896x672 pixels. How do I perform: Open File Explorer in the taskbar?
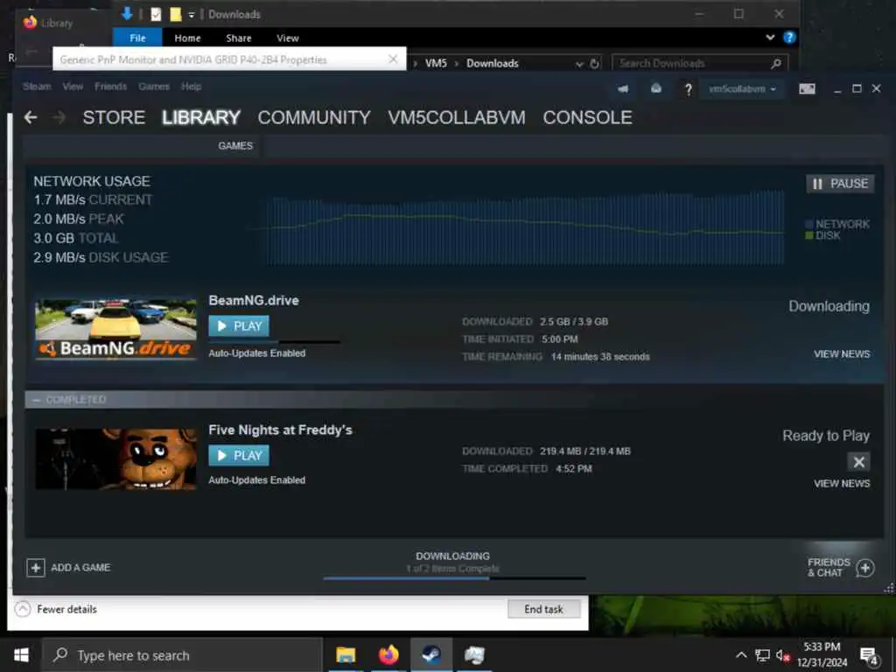tap(346, 654)
